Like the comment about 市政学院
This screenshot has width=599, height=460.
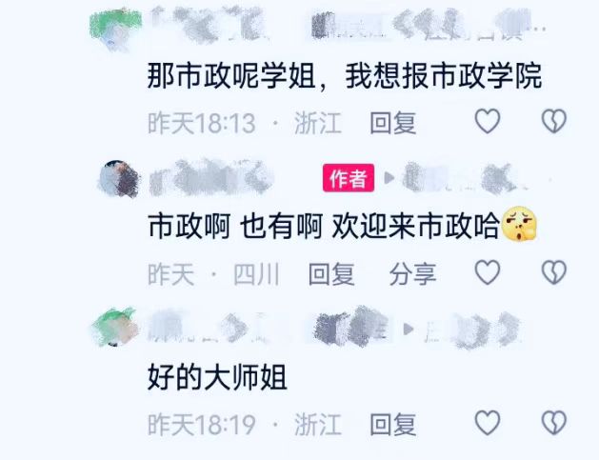click(x=488, y=121)
